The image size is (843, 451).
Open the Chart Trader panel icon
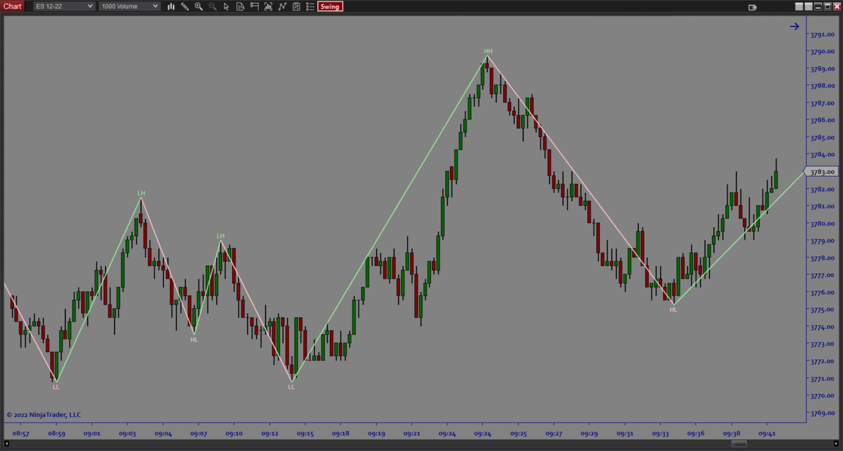tap(254, 7)
